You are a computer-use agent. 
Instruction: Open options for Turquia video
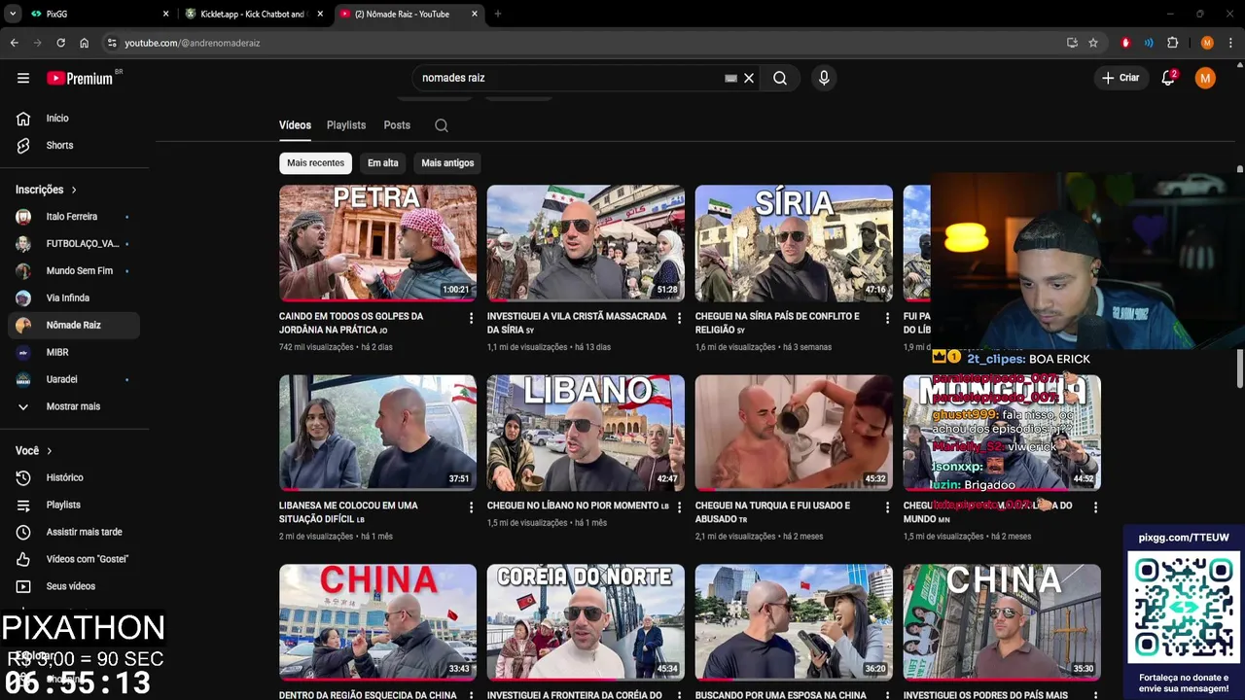[x=887, y=507]
